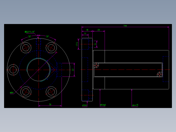Select the top-left bolt hole
The height and width of the screenshot is (132, 176).
26,48
